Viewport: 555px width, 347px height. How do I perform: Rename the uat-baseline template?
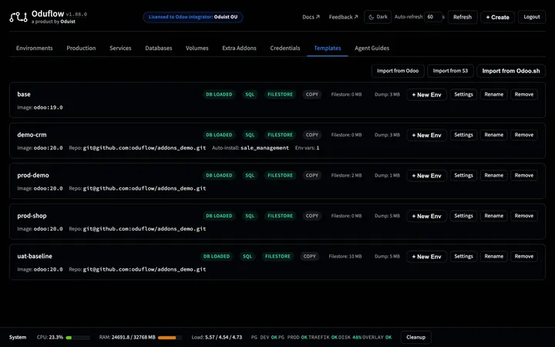pos(494,256)
